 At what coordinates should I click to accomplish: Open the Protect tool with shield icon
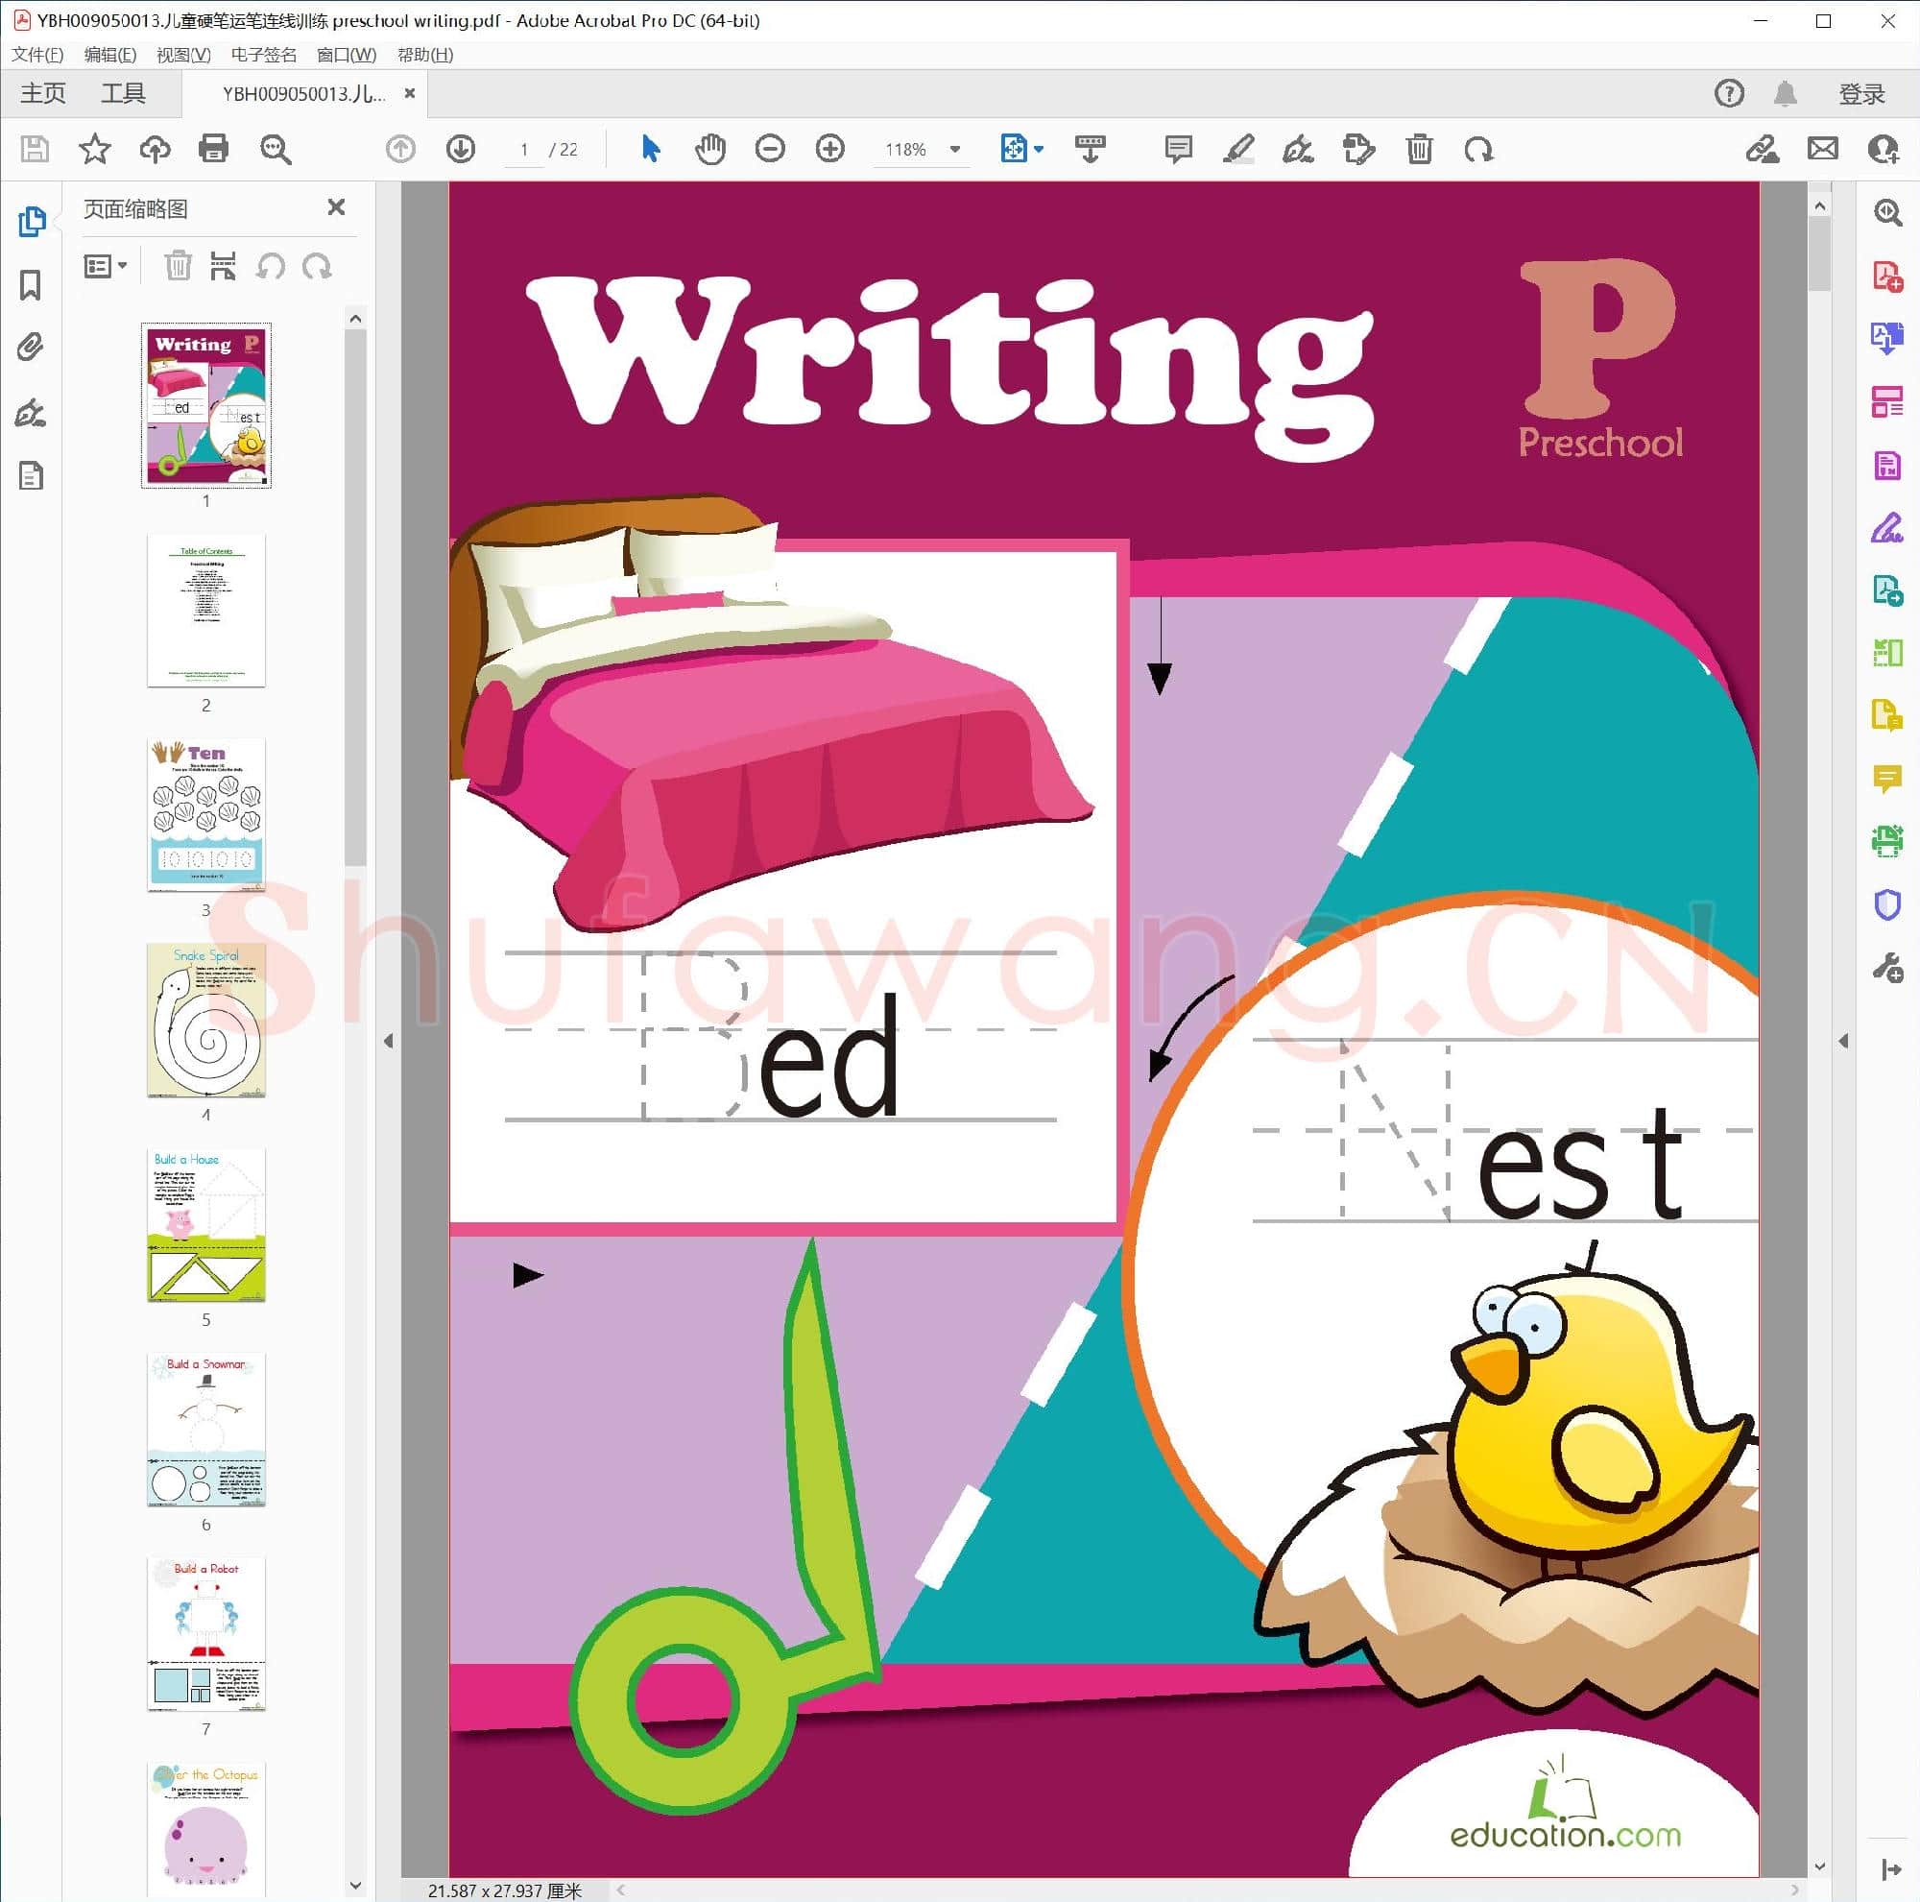pos(1886,903)
